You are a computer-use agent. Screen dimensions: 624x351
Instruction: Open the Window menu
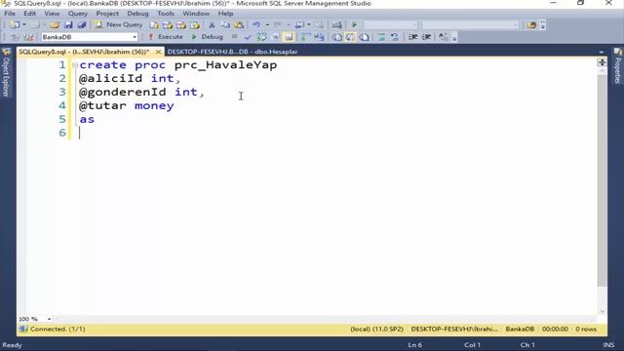click(196, 13)
